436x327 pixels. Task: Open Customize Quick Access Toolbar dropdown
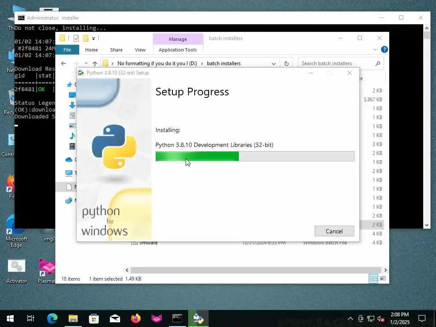[x=93, y=39]
